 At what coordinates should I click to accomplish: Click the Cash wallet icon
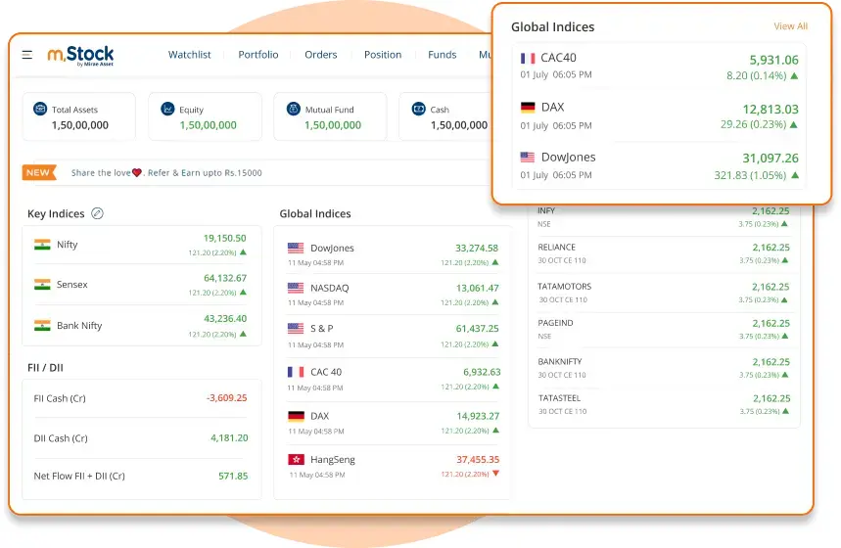418,109
